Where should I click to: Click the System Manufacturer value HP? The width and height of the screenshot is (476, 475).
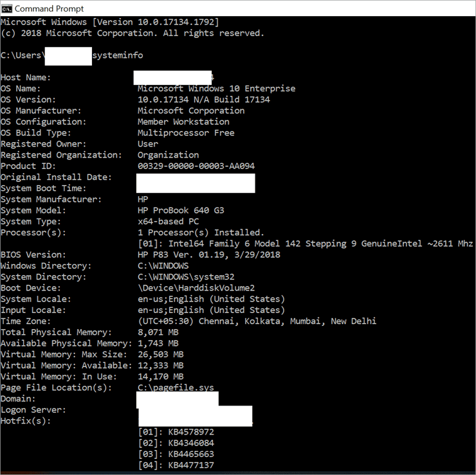tap(143, 199)
